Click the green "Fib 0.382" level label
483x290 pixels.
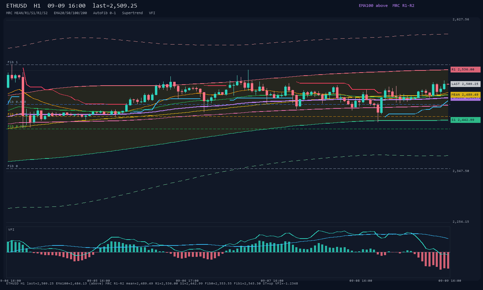click(x=17, y=126)
